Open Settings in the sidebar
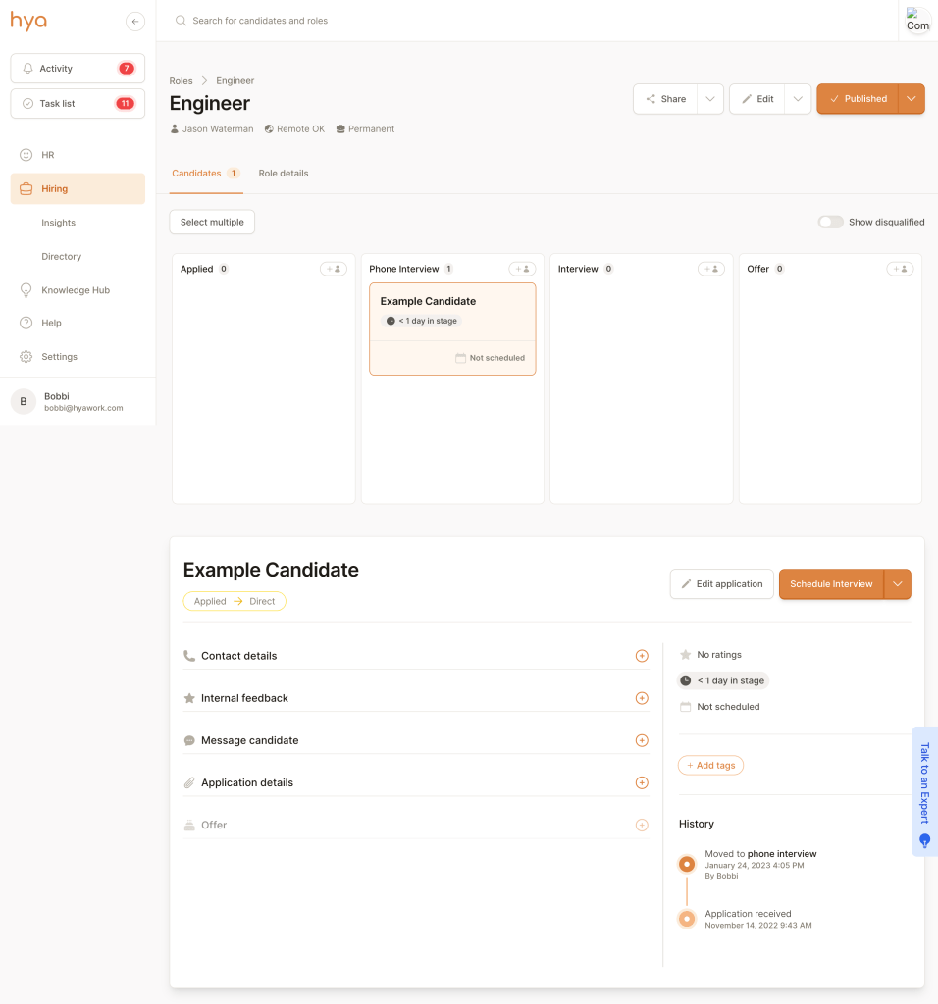 (x=59, y=357)
